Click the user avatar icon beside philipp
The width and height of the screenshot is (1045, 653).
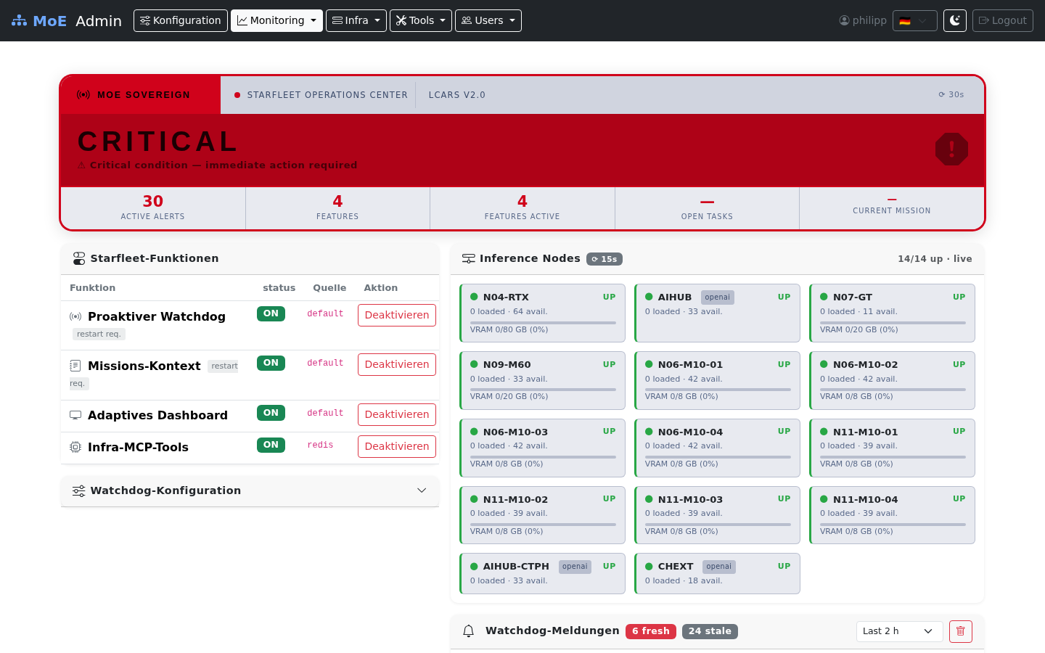[x=844, y=20]
